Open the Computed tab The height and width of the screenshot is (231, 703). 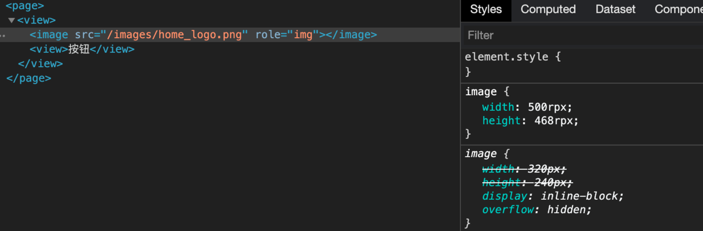point(548,9)
